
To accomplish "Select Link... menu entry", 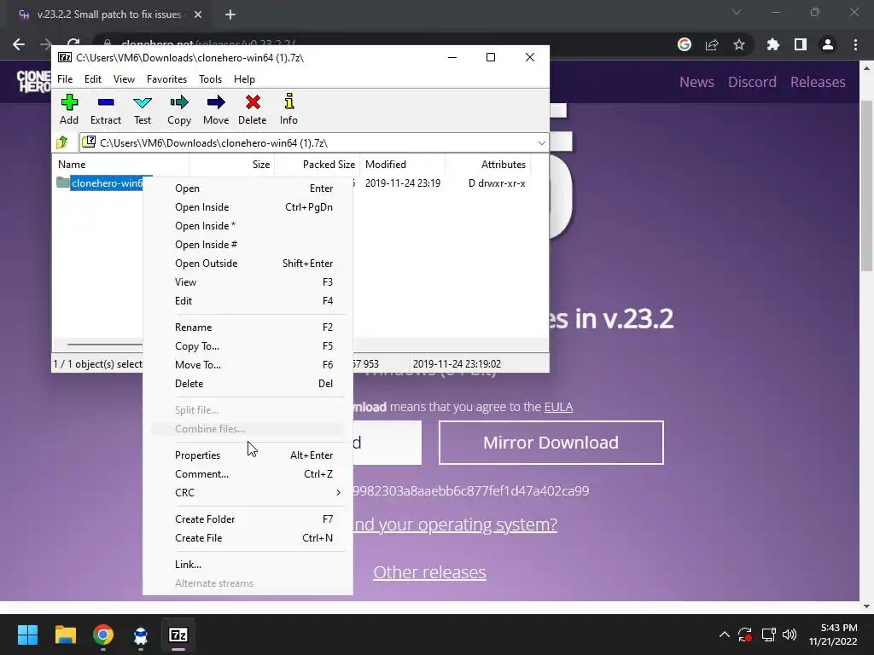I will [248, 565].
